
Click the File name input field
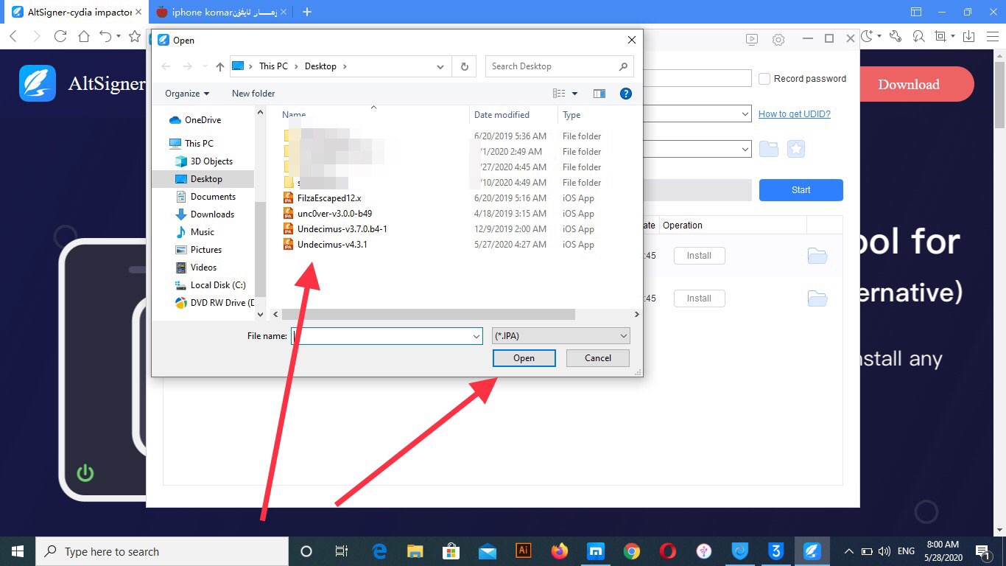point(381,336)
